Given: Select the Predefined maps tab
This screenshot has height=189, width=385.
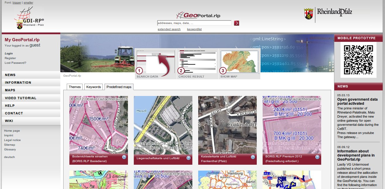Looking at the screenshot, I should point(119,87).
